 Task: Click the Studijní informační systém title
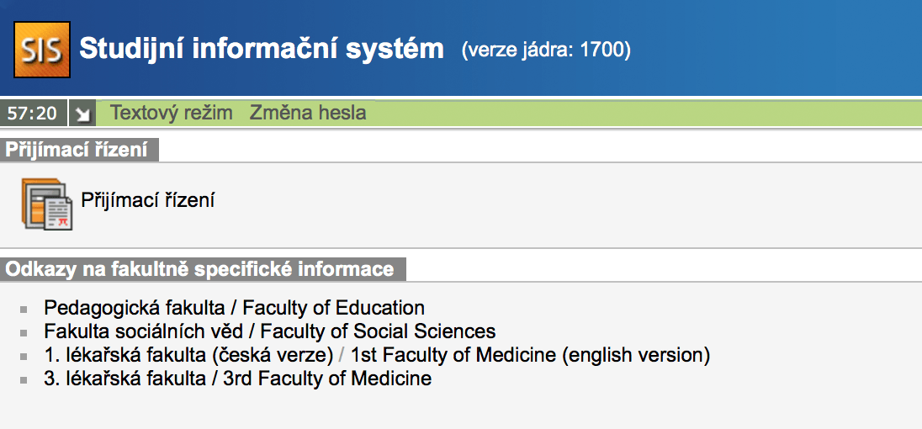(x=261, y=49)
